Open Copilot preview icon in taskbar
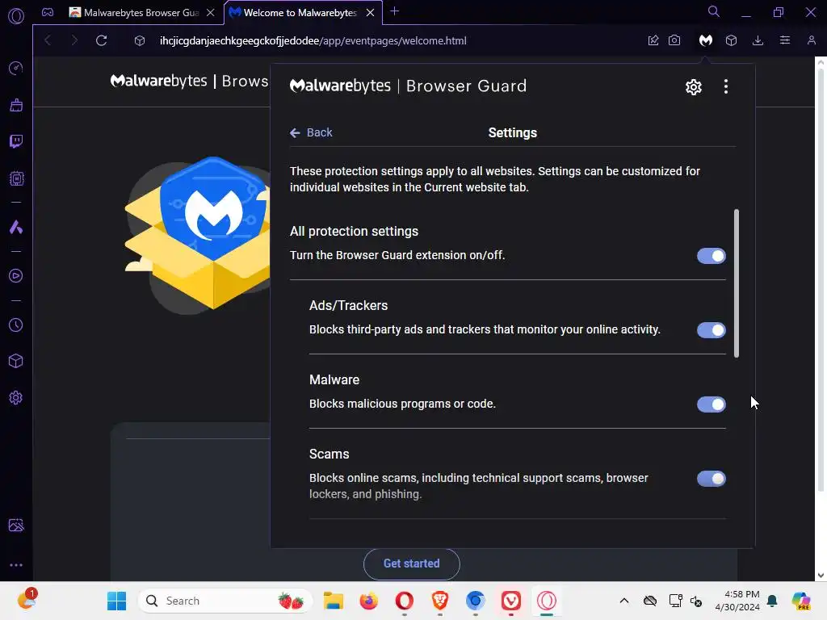This screenshot has height=620, width=827. (801, 601)
